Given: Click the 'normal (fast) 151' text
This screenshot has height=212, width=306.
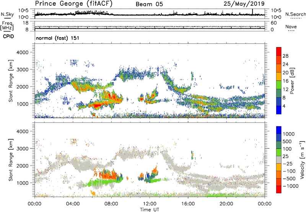Looking at the screenshot, I should (x=58, y=38).
